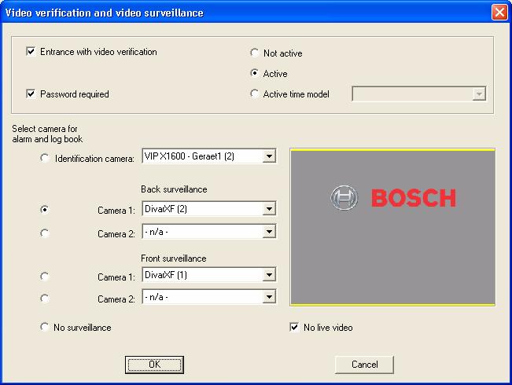Uncheck Entrance with video verification checkbox
The image size is (512, 385).
pyautogui.click(x=31, y=52)
